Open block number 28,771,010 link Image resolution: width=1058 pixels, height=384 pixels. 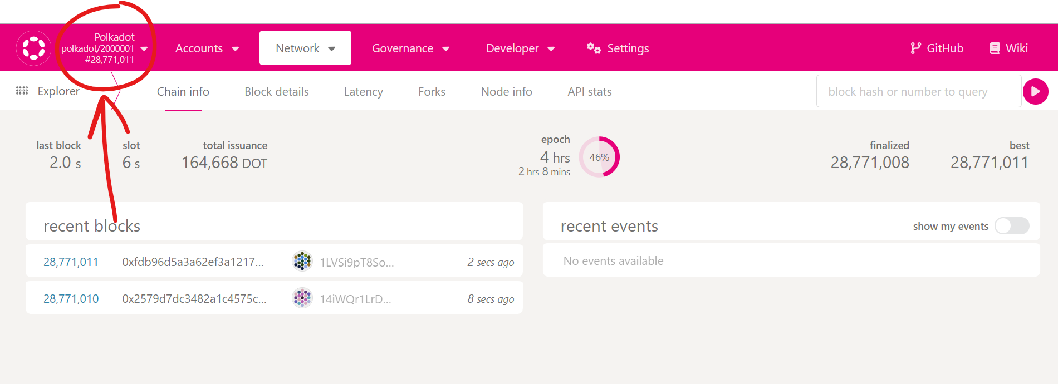coord(71,299)
